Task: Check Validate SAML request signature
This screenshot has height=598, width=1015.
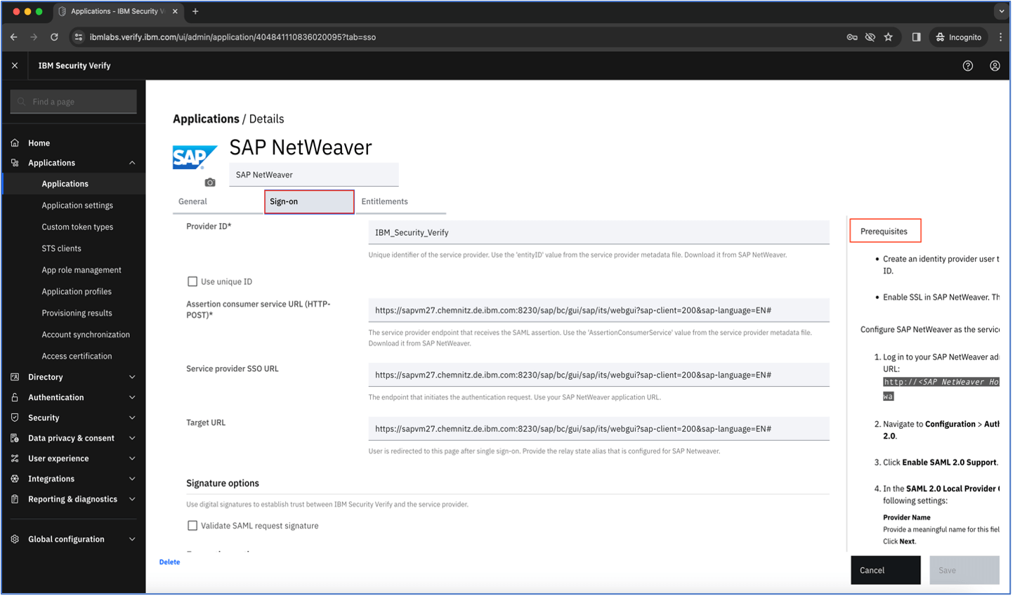Action: (x=192, y=526)
